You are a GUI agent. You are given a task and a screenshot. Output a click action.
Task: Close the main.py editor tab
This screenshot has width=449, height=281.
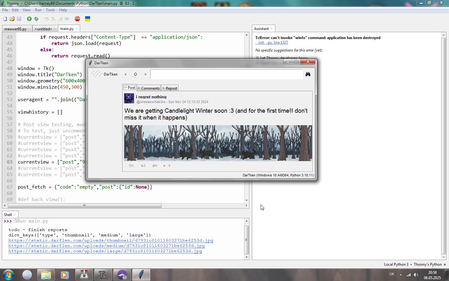click(76, 28)
